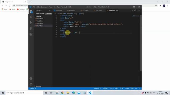Open the Run and Debug view
170x95 pixels.
[x=31, y=28]
